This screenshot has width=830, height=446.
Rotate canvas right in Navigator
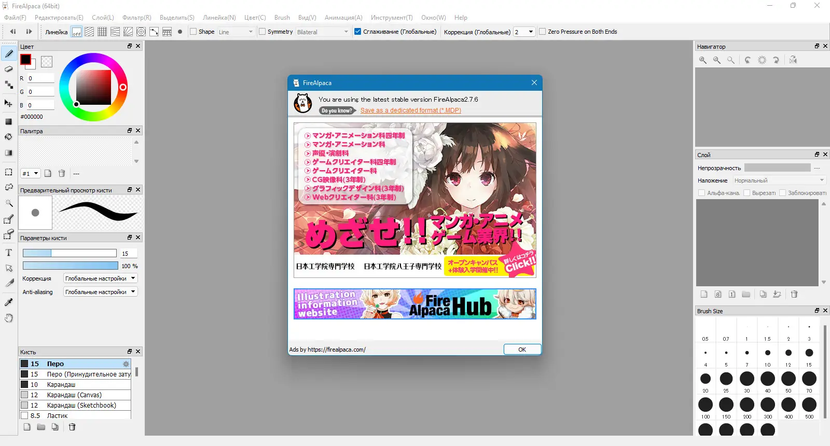(x=776, y=60)
